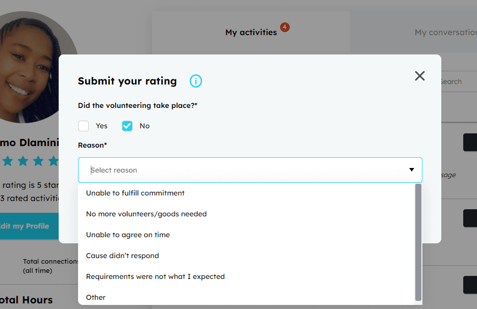Choose 'No more volunteers/goods needed' option
This screenshot has width=477, height=309.
point(146,214)
